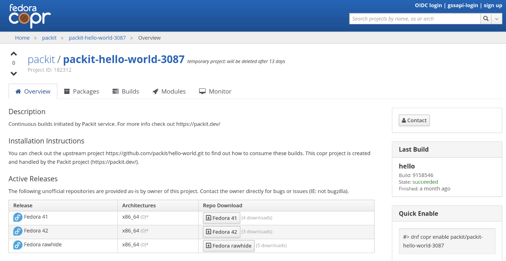Click Fedora logo in Fedora 41 row
Image resolution: width=506 pixels, height=261 pixels.
click(18, 217)
